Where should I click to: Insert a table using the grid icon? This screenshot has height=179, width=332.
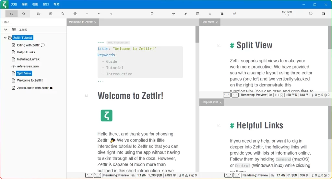tap(222, 14)
